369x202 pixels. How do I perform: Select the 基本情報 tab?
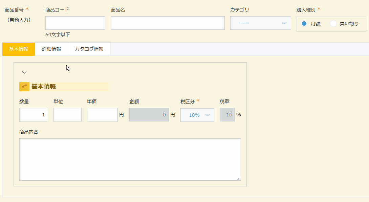[x=19, y=49]
